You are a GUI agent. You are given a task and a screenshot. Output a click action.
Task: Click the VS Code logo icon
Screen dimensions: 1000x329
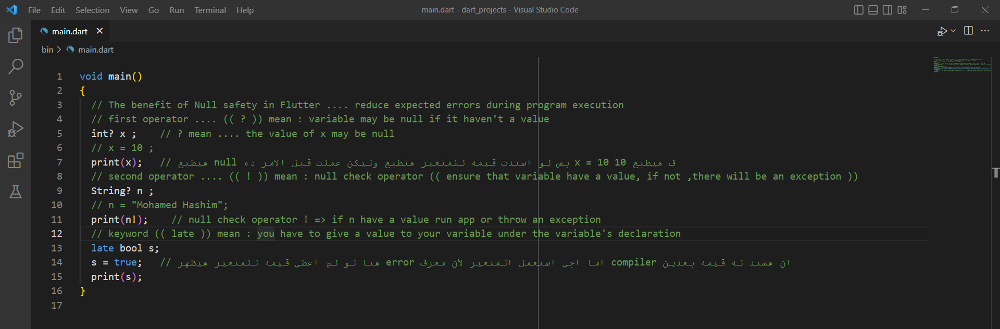[11, 9]
